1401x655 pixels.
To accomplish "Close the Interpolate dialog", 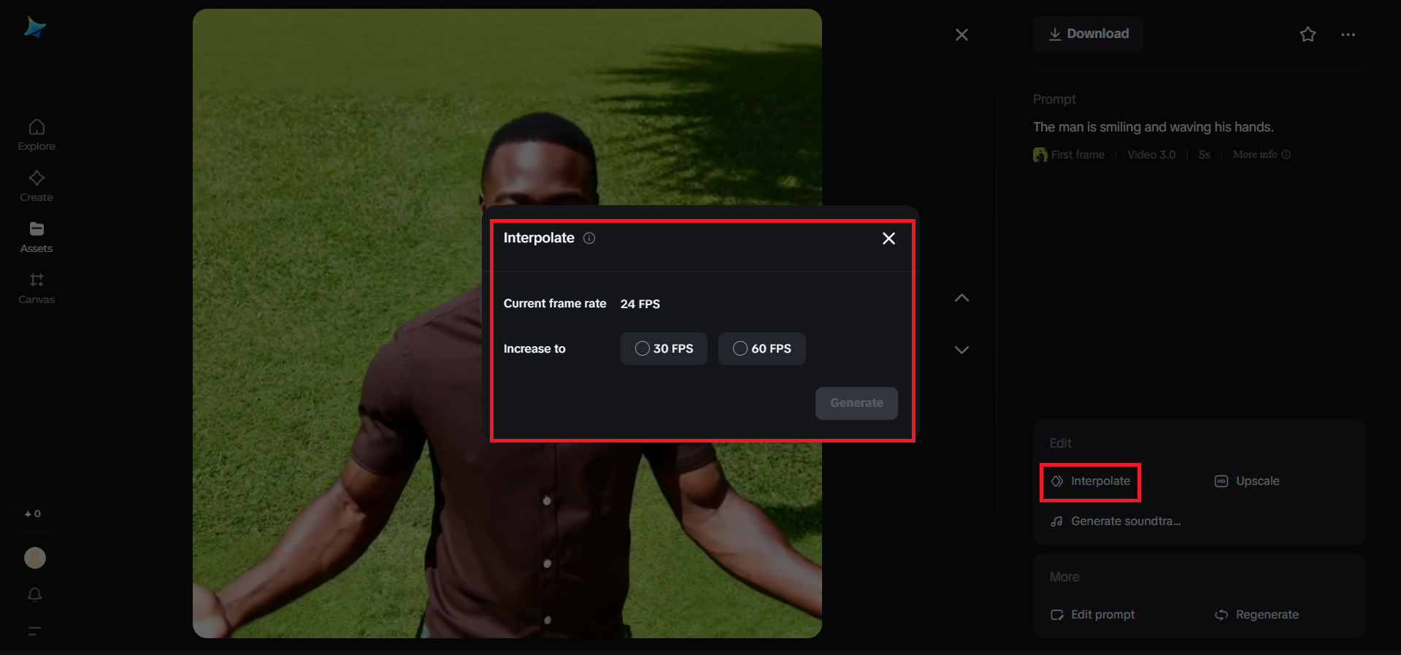I will click(x=888, y=239).
